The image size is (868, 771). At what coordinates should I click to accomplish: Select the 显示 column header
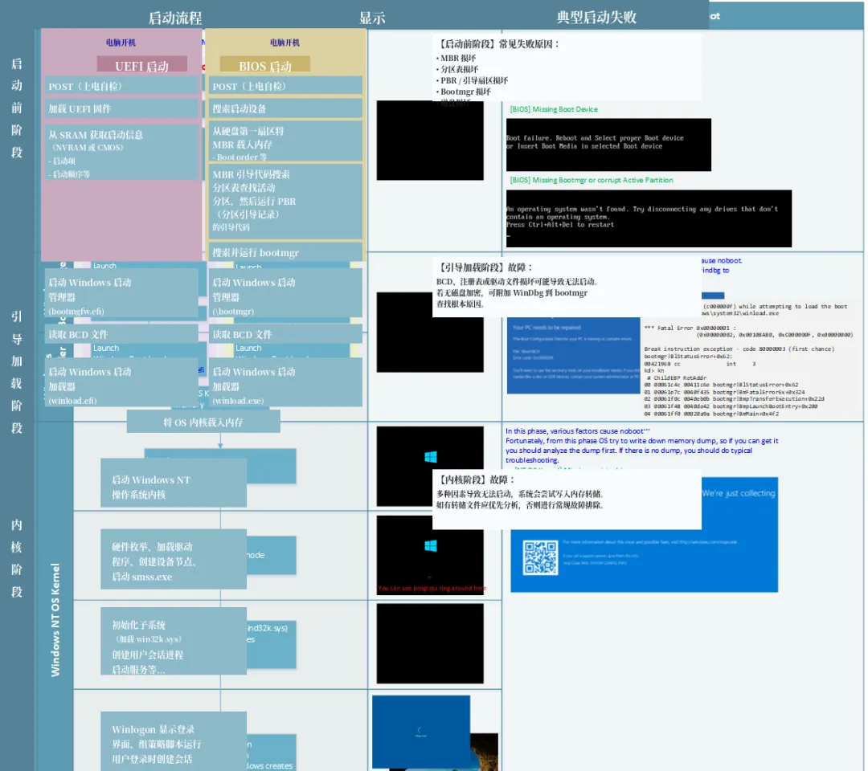tap(371, 17)
